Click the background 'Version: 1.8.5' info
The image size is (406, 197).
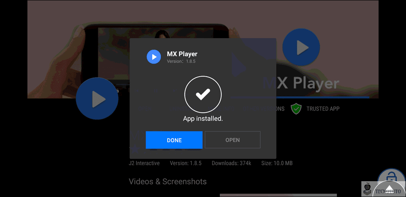point(186,163)
